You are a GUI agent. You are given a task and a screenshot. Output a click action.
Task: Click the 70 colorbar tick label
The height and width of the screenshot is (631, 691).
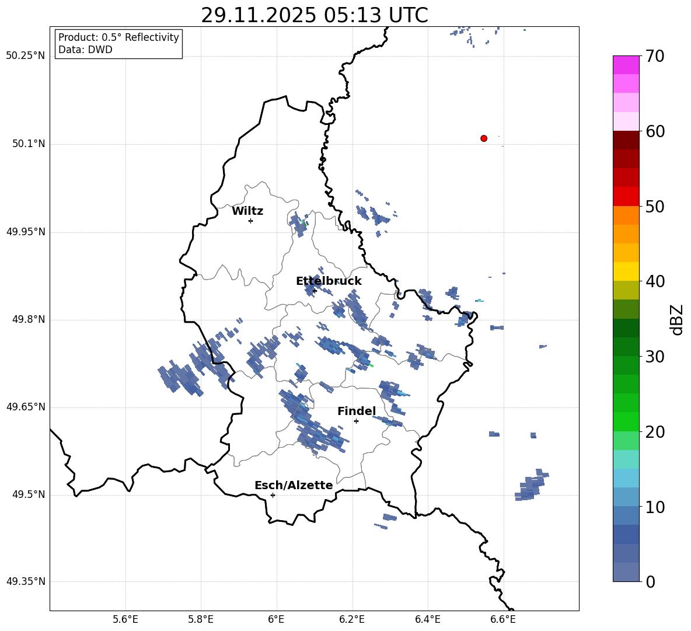pos(655,56)
